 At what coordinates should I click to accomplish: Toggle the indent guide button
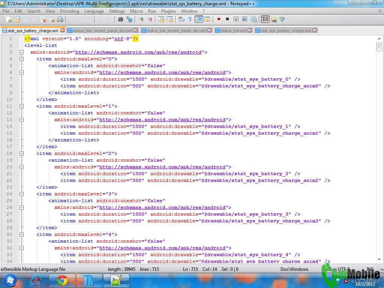pyautogui.click(x=199, y=19)
